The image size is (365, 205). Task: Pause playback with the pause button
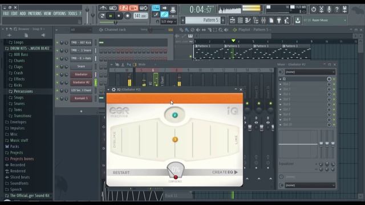[x=110, y=16]
